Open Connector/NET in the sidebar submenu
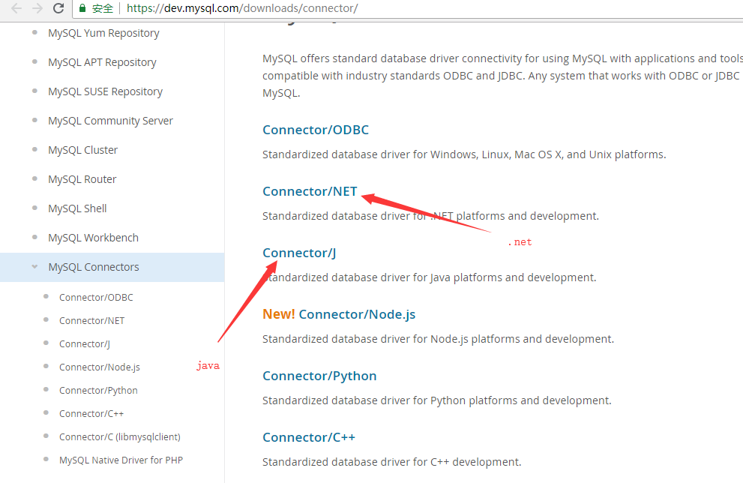Screen dimensions: 743x483 coord(92,320)
